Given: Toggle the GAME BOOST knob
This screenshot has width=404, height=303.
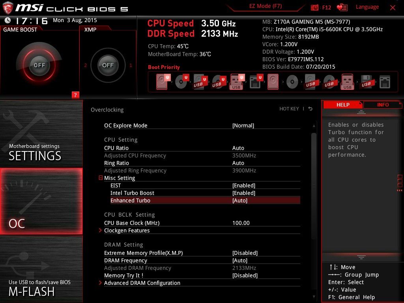Looking at the screenshot, I should pos(39,65).
